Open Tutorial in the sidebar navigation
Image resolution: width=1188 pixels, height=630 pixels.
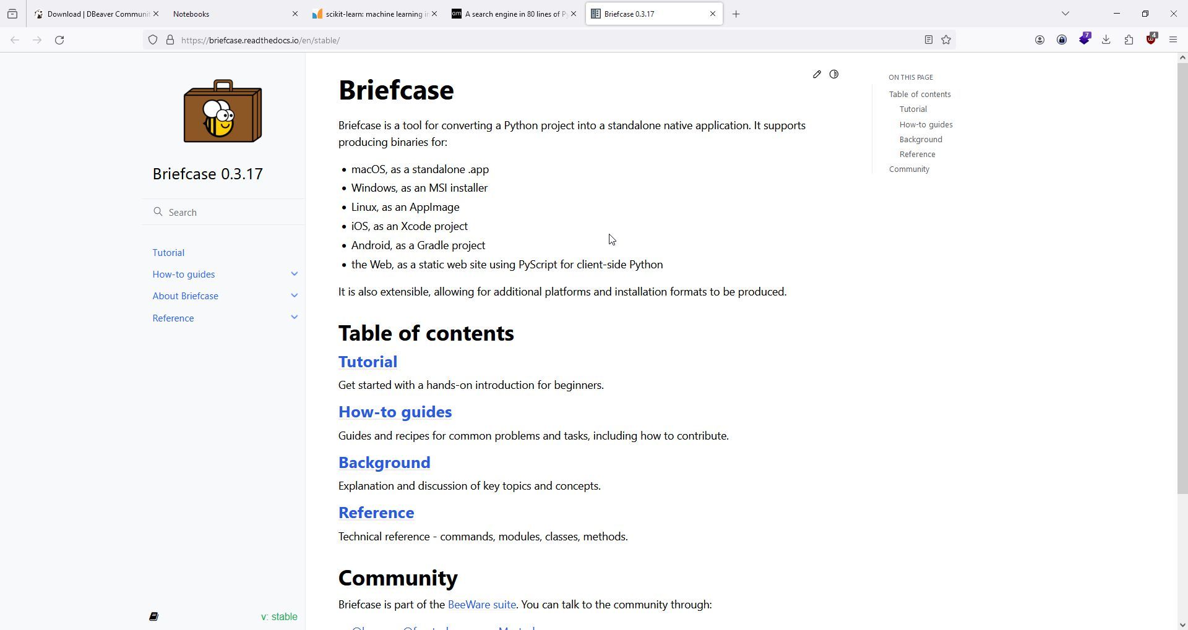click(168, 253)
